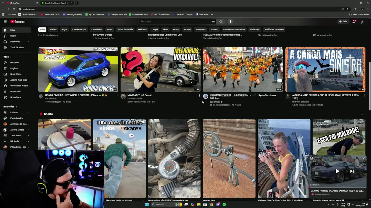
Task: Open the Honda Civic EG Hot Wheels thumbnail
Action: (78, 70)
